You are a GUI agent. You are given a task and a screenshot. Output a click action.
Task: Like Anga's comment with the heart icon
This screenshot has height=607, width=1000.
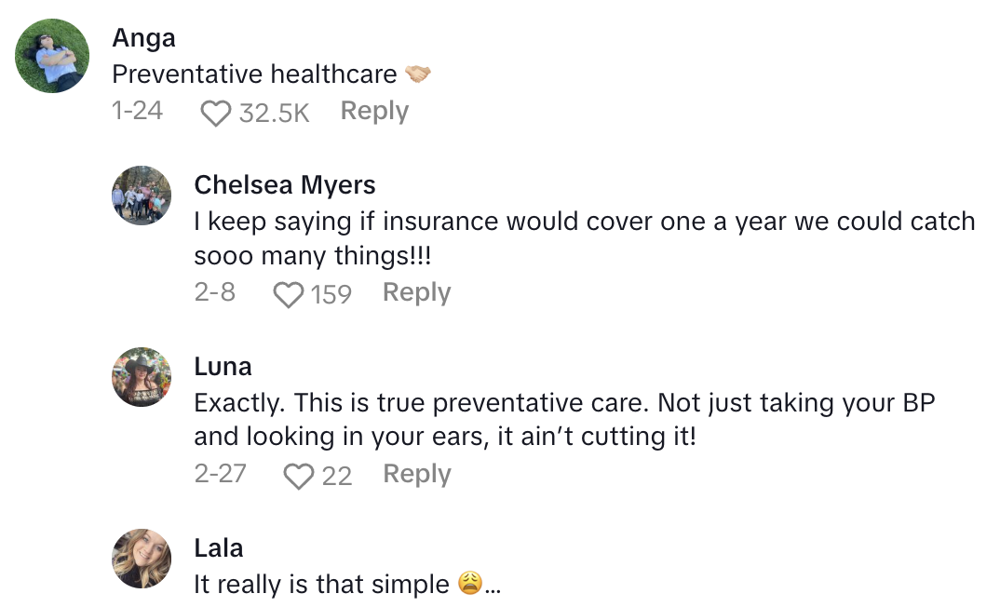pos(216,114)
